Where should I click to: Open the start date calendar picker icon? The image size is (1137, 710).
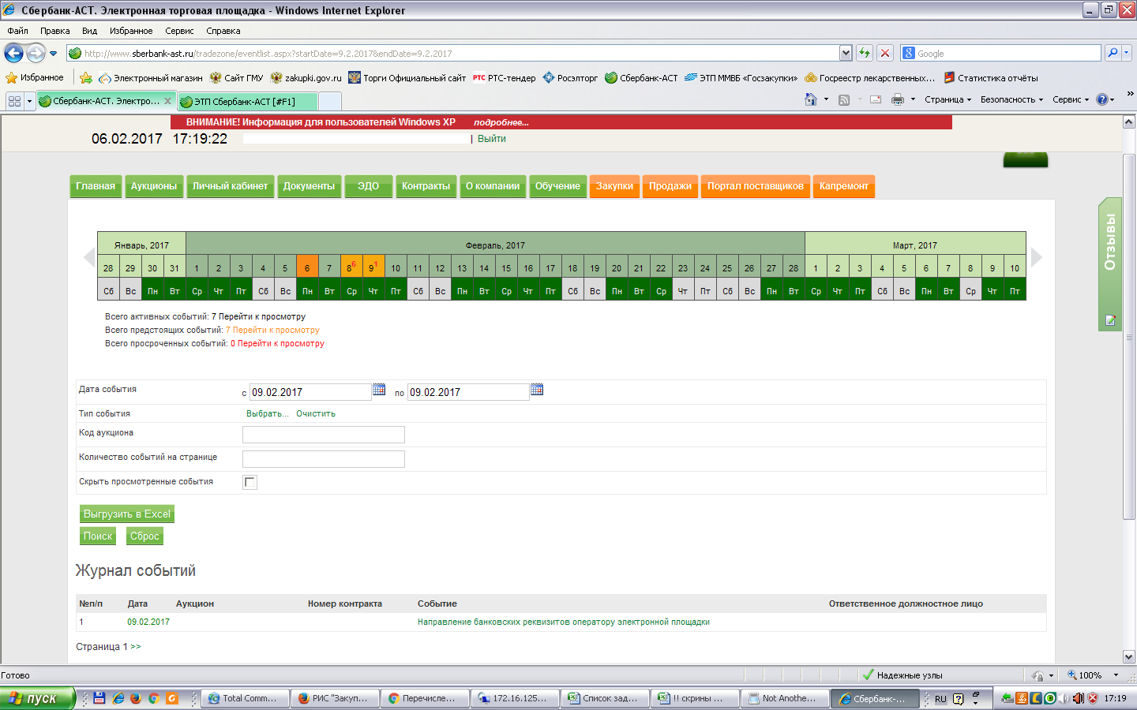379,390
